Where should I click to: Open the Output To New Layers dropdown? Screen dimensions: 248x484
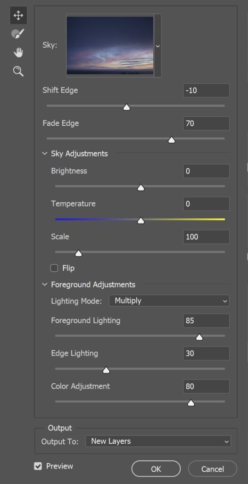click(x=158, y=441)
